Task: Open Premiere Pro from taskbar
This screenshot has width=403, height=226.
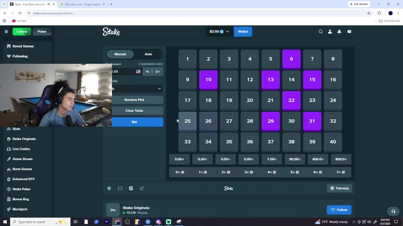Action: point(107,222)
